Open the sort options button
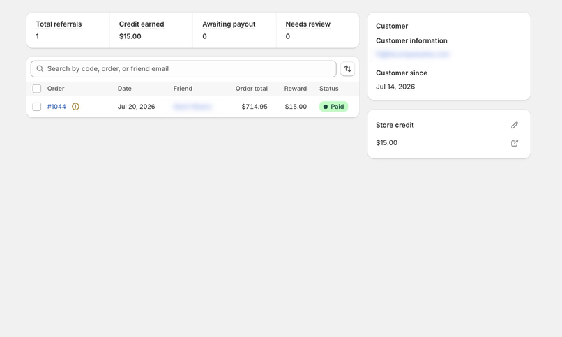This screenshot has height=337, width=562. [x=347, y=69]
